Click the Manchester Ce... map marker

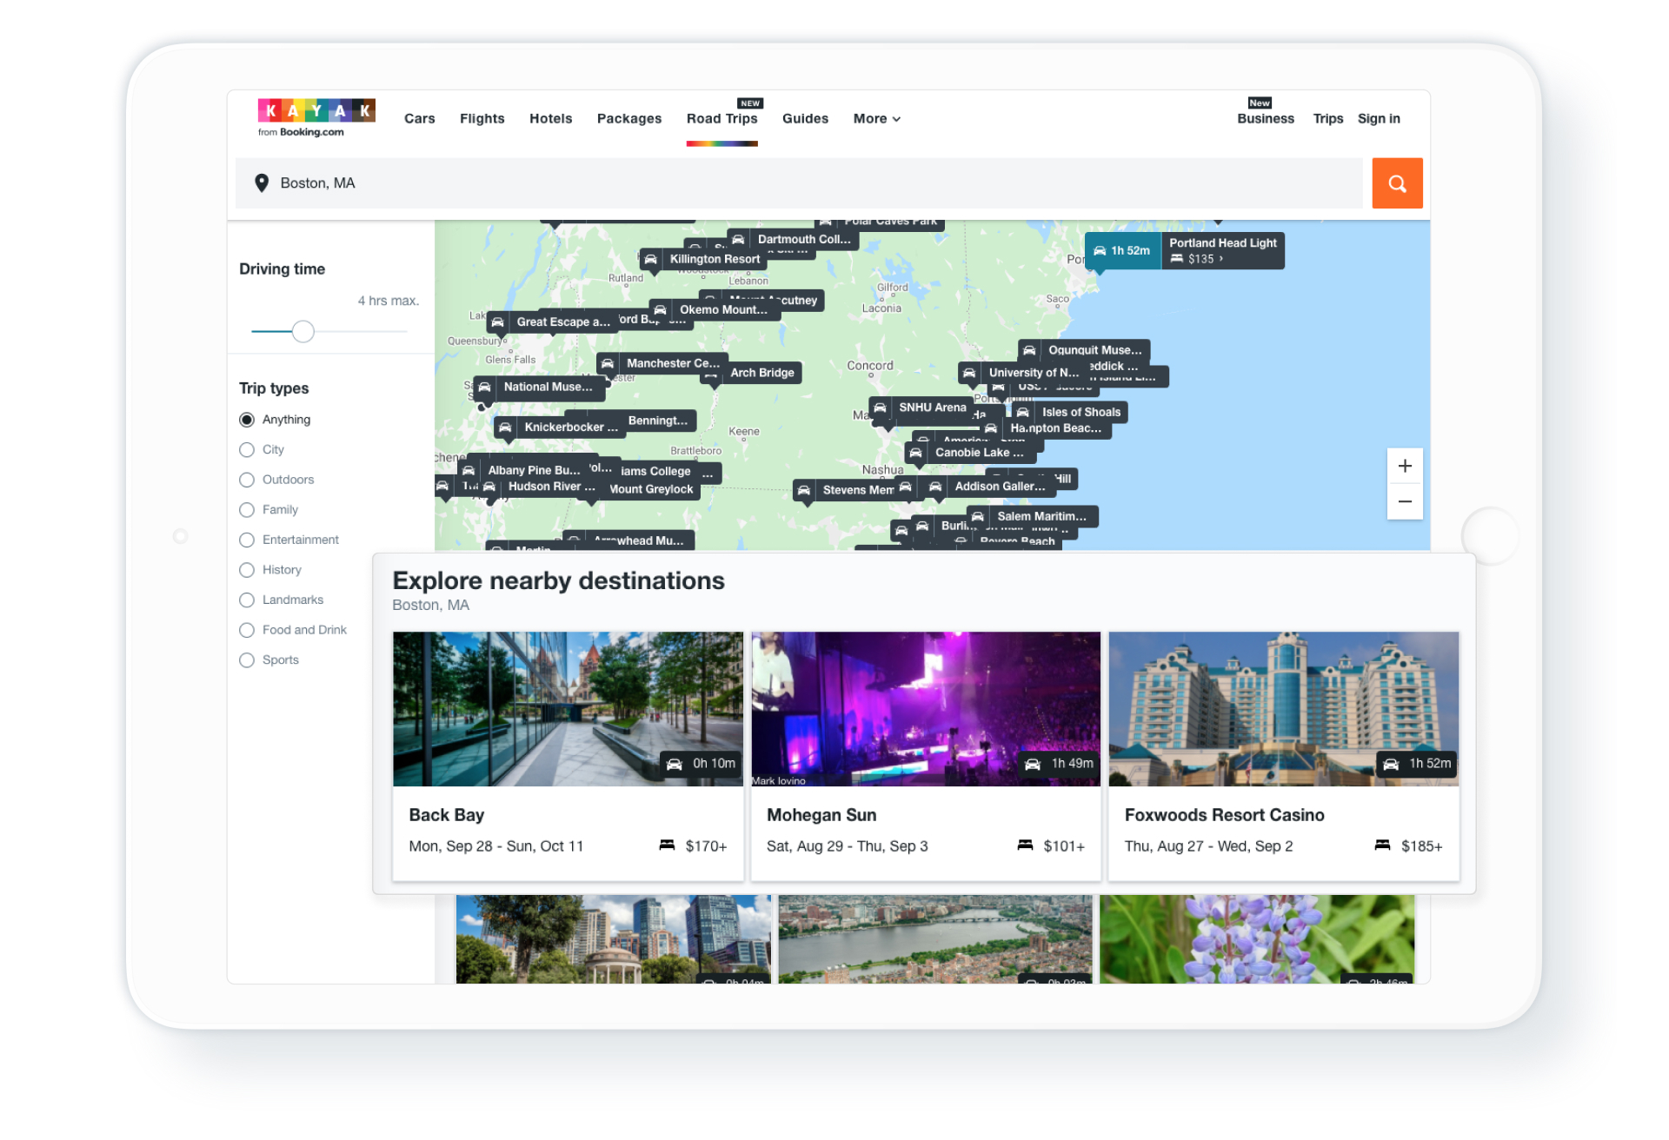(x=662, y=363)
